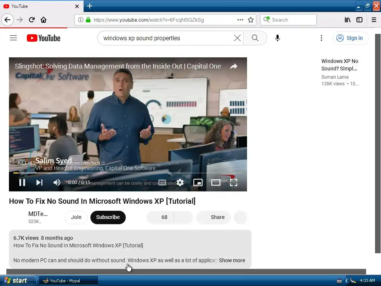Image resolution: width=381 pixels, height=286 pixels.
Task: Subscribe to the channel
Action: click(108, 217)
